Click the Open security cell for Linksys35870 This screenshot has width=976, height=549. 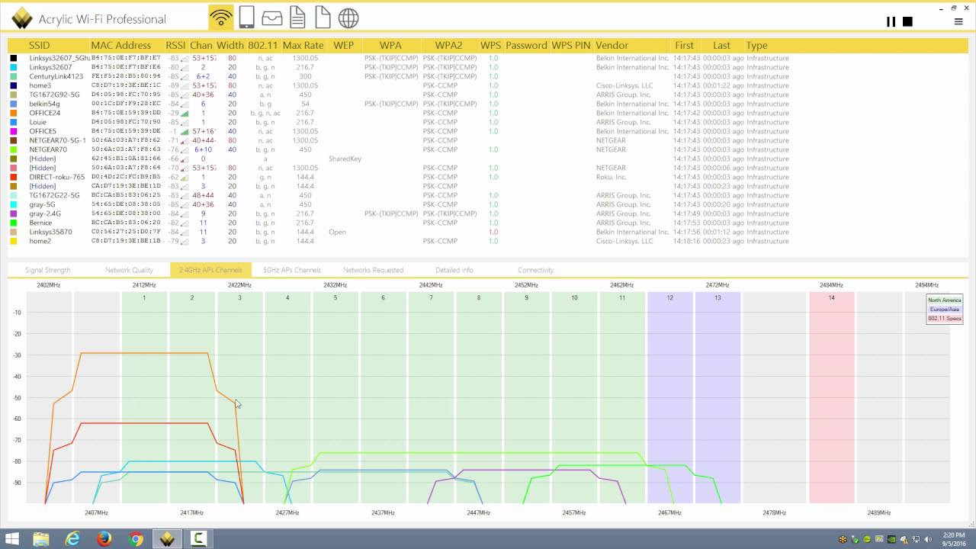click(x=337, y=232)
